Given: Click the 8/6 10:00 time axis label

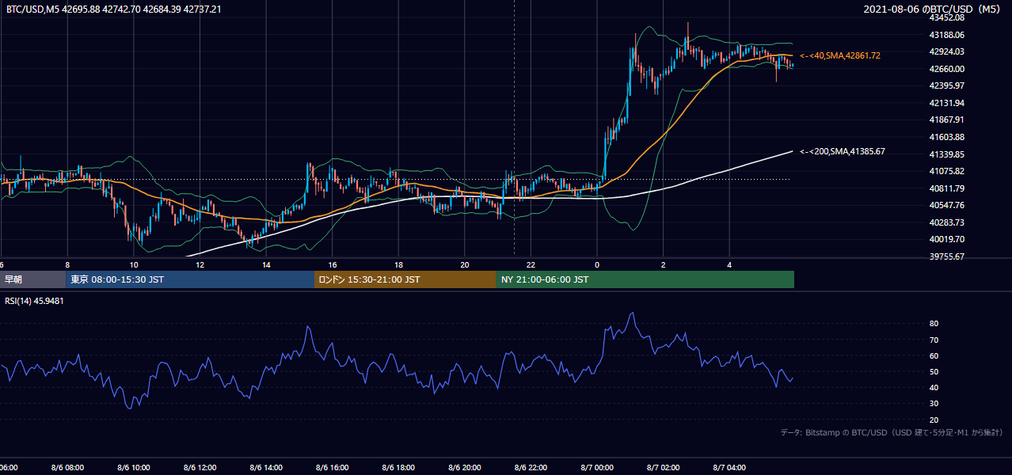Looking at the screenshot, I should 134,468.
